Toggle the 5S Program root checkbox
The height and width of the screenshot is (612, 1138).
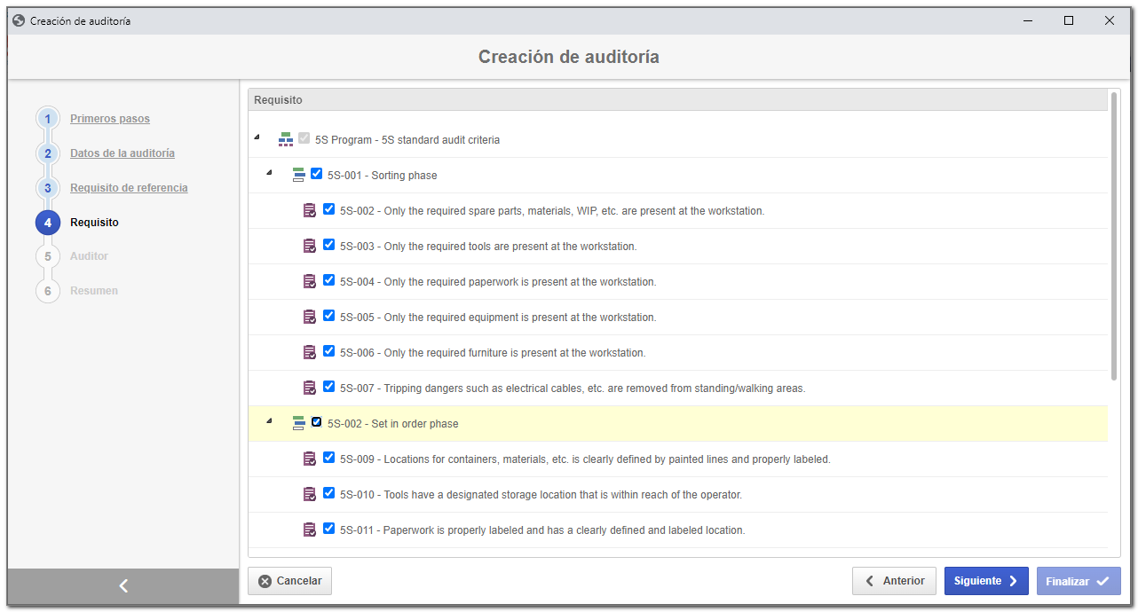pos(304,138)
